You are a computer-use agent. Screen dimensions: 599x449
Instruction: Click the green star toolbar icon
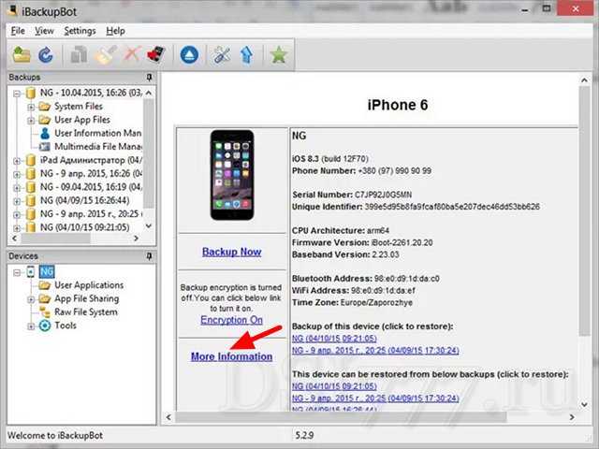(x=279, y=54)
